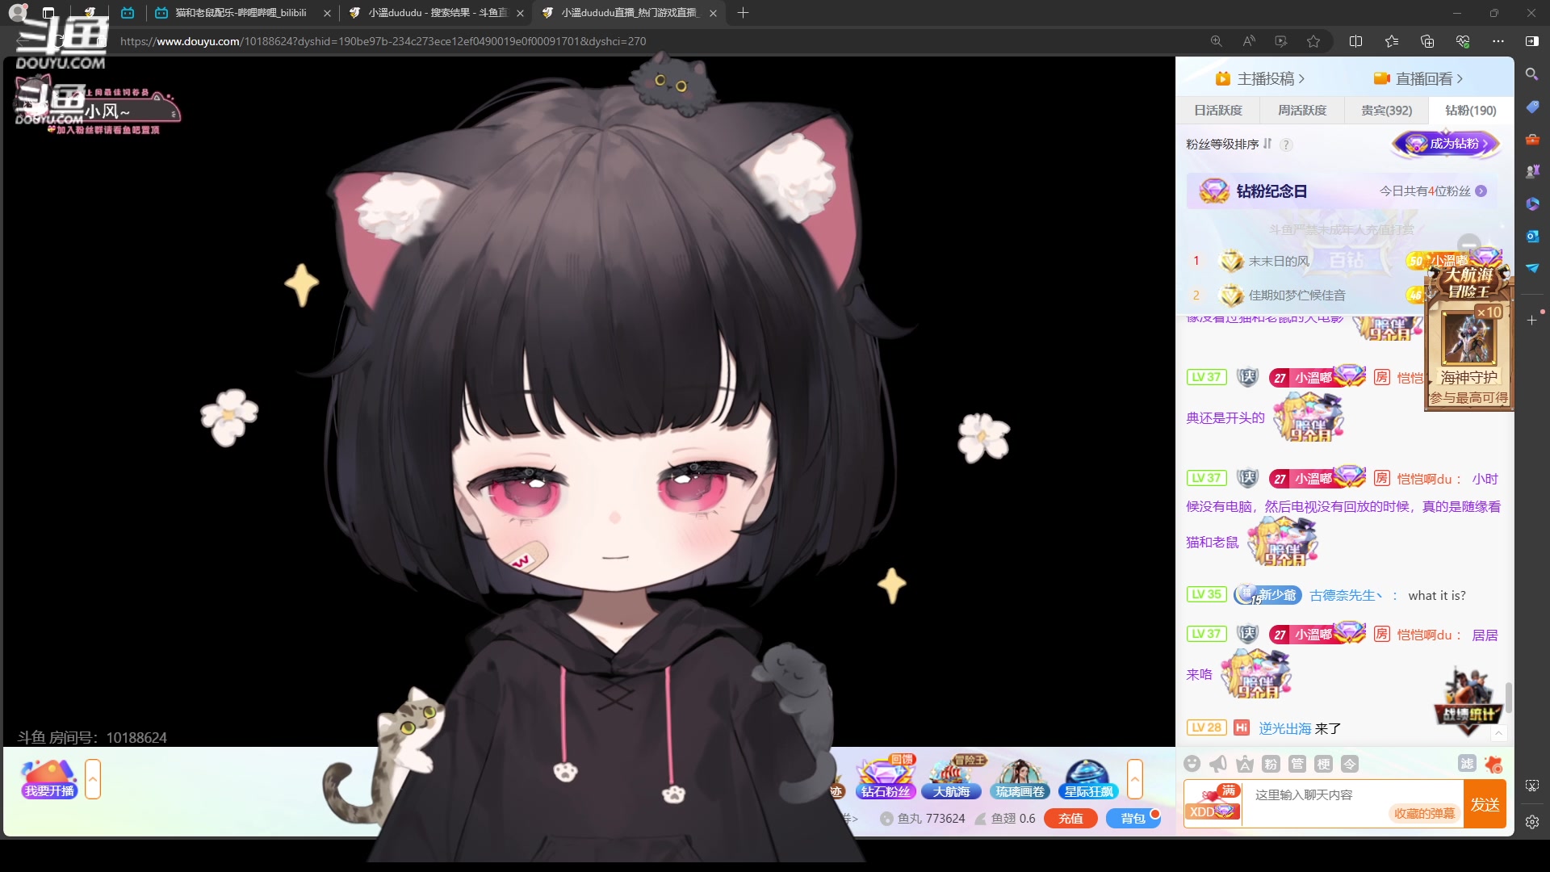This screenshot has width=1550, height=872.
Task: Open the 背包 backpack button
Action: pos(1133,818)
